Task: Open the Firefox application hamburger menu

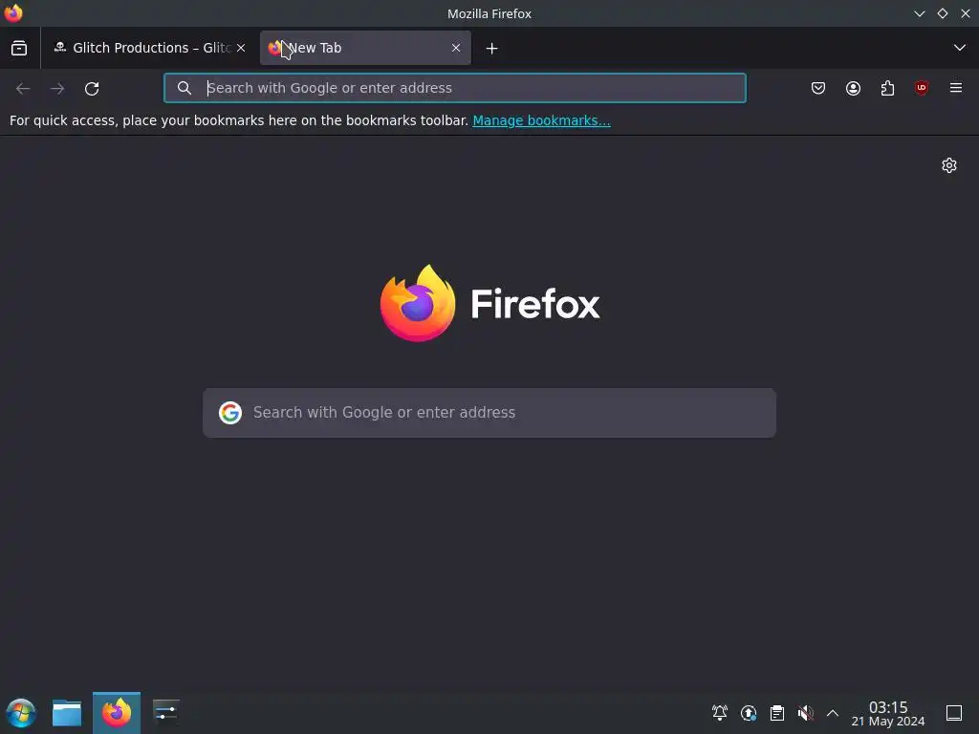Action: coord(956,88)
